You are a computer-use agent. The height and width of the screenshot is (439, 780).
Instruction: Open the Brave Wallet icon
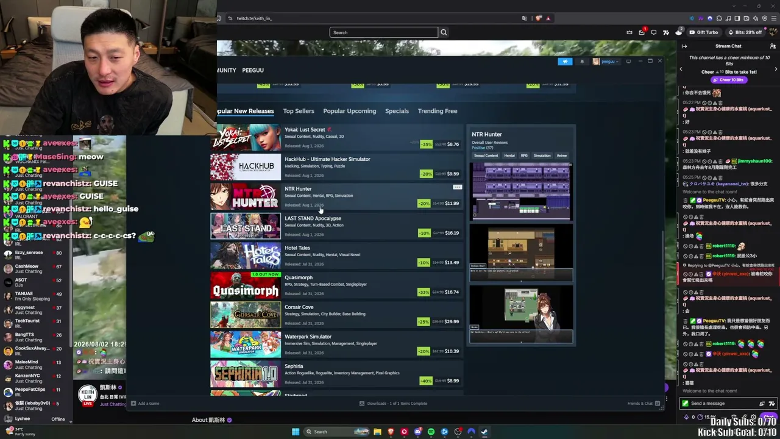click(746, 18)
